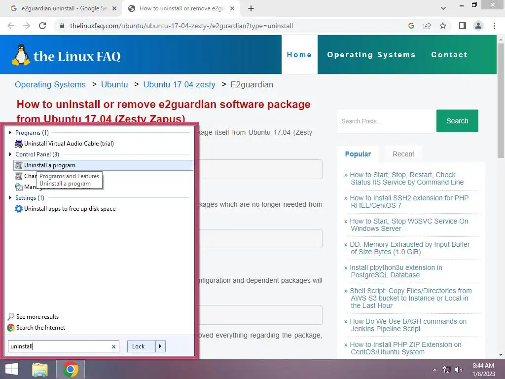Click the Windows Start button
The height and width of the screenshot is (379, 505).
click(x=12, y=369)
